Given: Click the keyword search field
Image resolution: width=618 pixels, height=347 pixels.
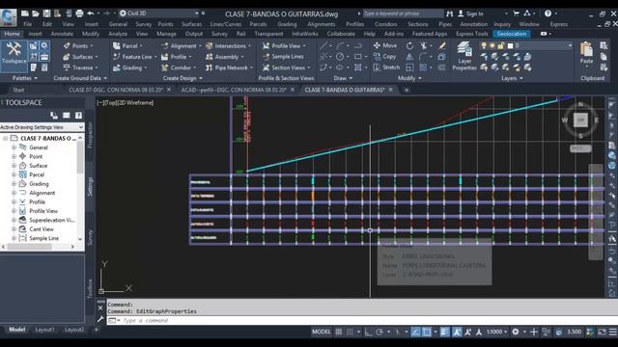Looking at the screenshot, I should click(x=403, y=13).
